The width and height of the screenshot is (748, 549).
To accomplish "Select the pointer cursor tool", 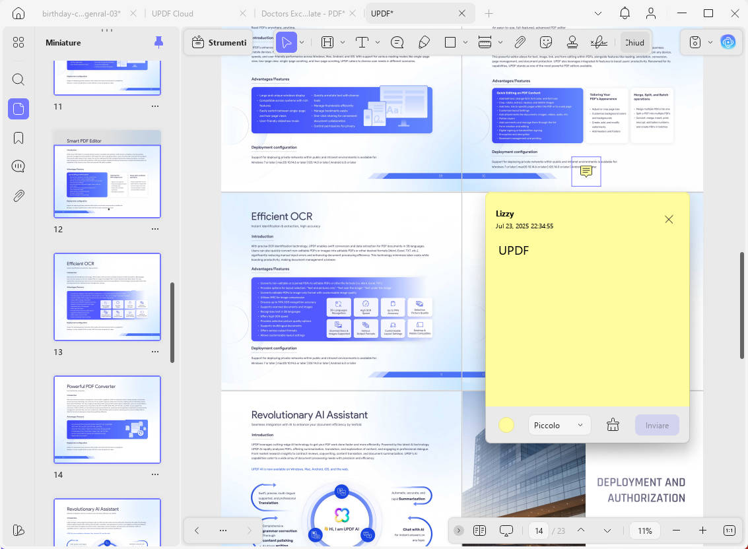I will click(x=287, y=42).
